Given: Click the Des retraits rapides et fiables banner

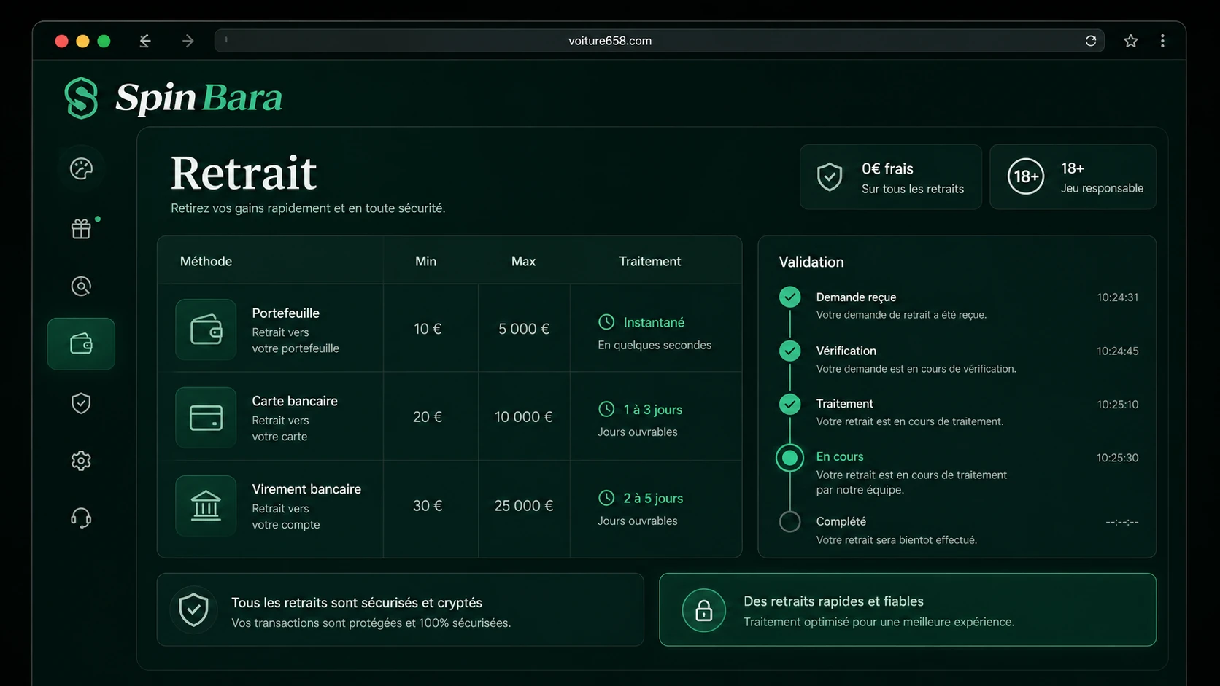Looking at the screenshot, I should pyautogui.click(x=908, y=609).
